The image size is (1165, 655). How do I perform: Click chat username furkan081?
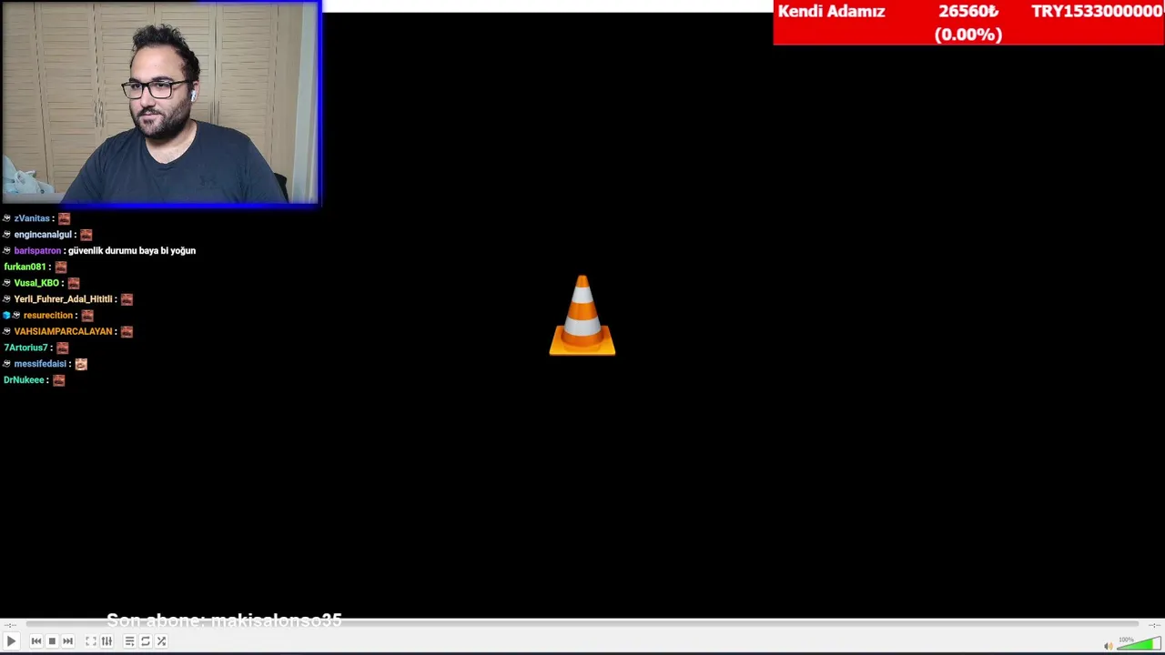[25, 267]
